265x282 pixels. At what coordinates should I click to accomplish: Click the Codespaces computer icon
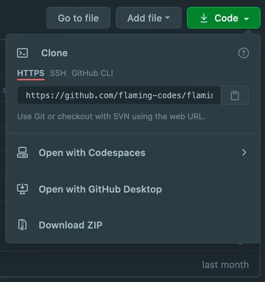pyautogui.click(x=23, y=152)
